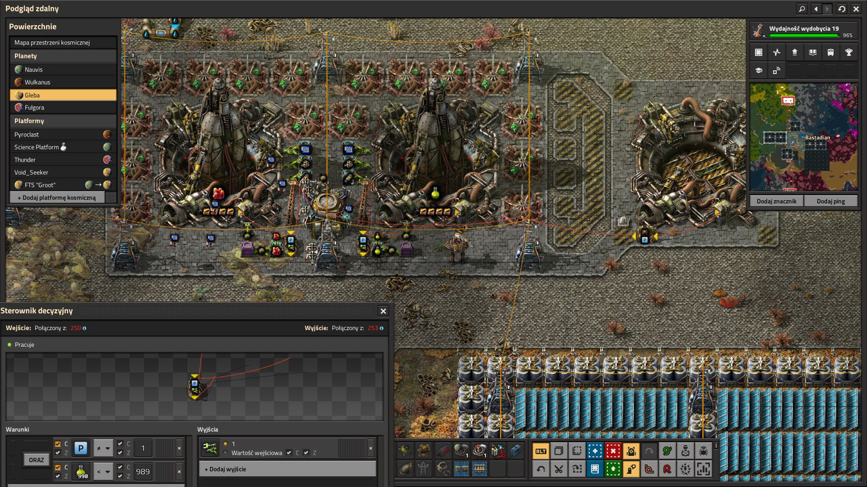Click the output signal icon under Wyjścia

(211, 448)
